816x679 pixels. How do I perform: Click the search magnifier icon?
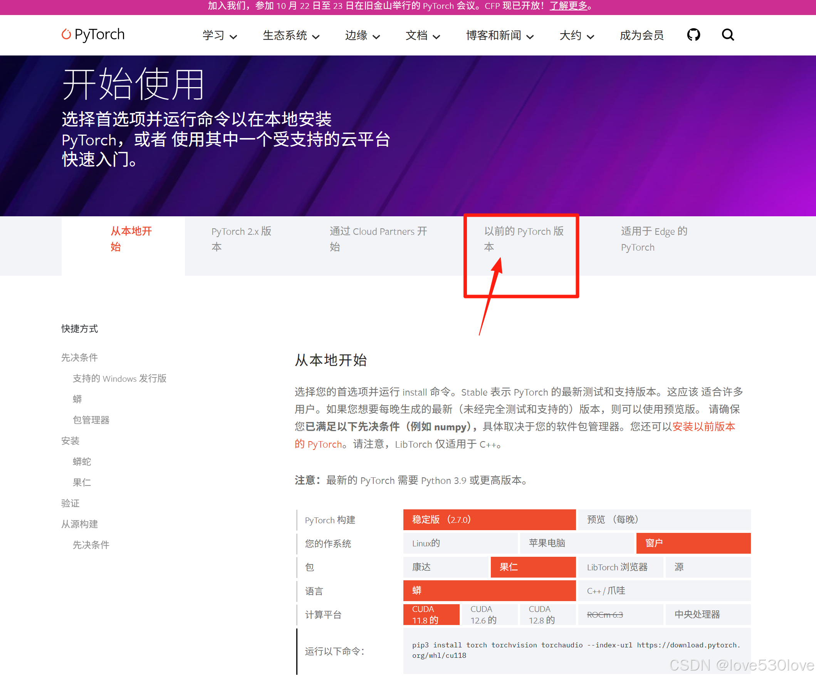[727, 35]
